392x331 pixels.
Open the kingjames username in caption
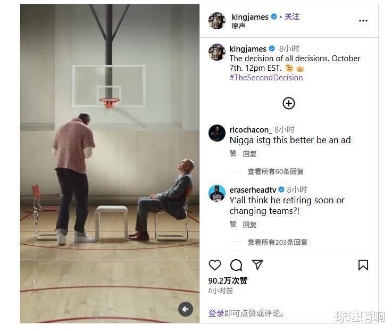point(248,49)
